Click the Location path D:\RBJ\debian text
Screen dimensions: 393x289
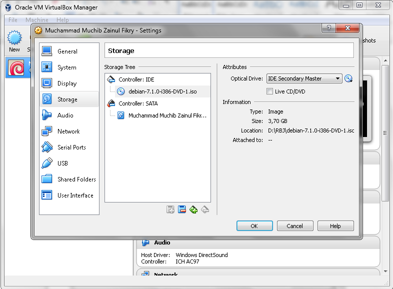(x=311, y=130)
